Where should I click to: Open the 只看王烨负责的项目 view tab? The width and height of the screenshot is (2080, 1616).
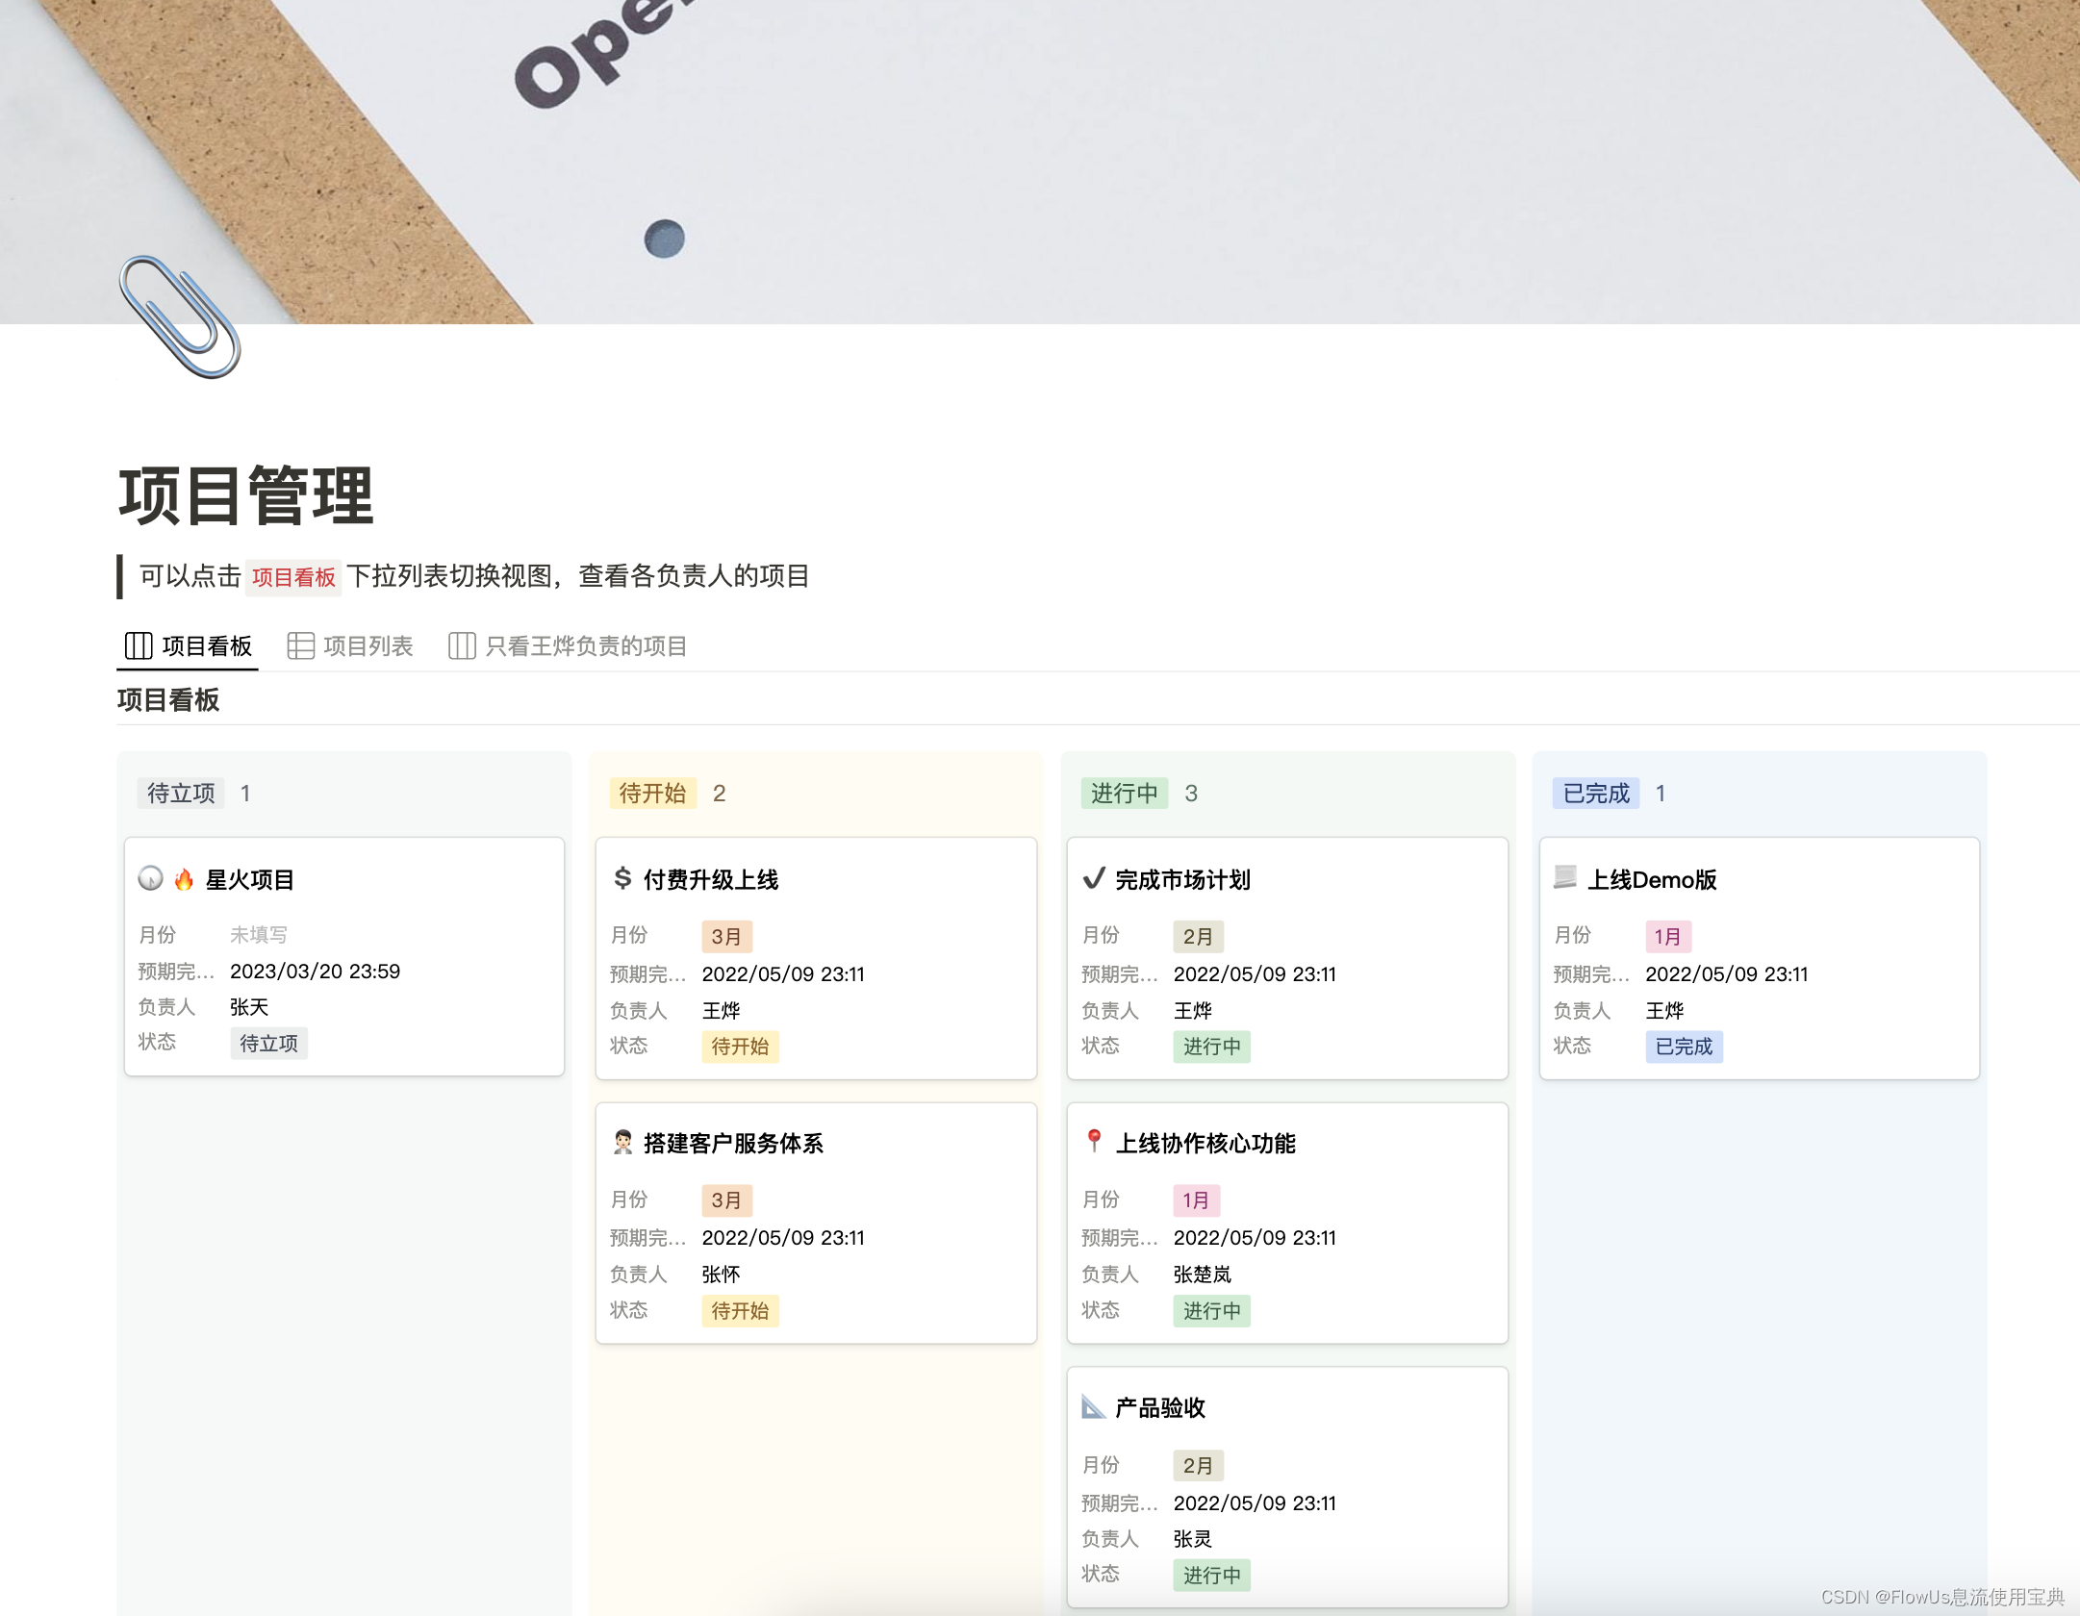[568, 645]
